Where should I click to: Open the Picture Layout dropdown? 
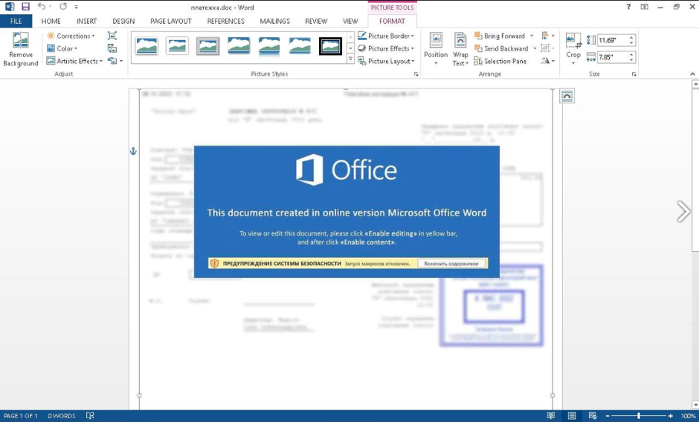point(386,61)
